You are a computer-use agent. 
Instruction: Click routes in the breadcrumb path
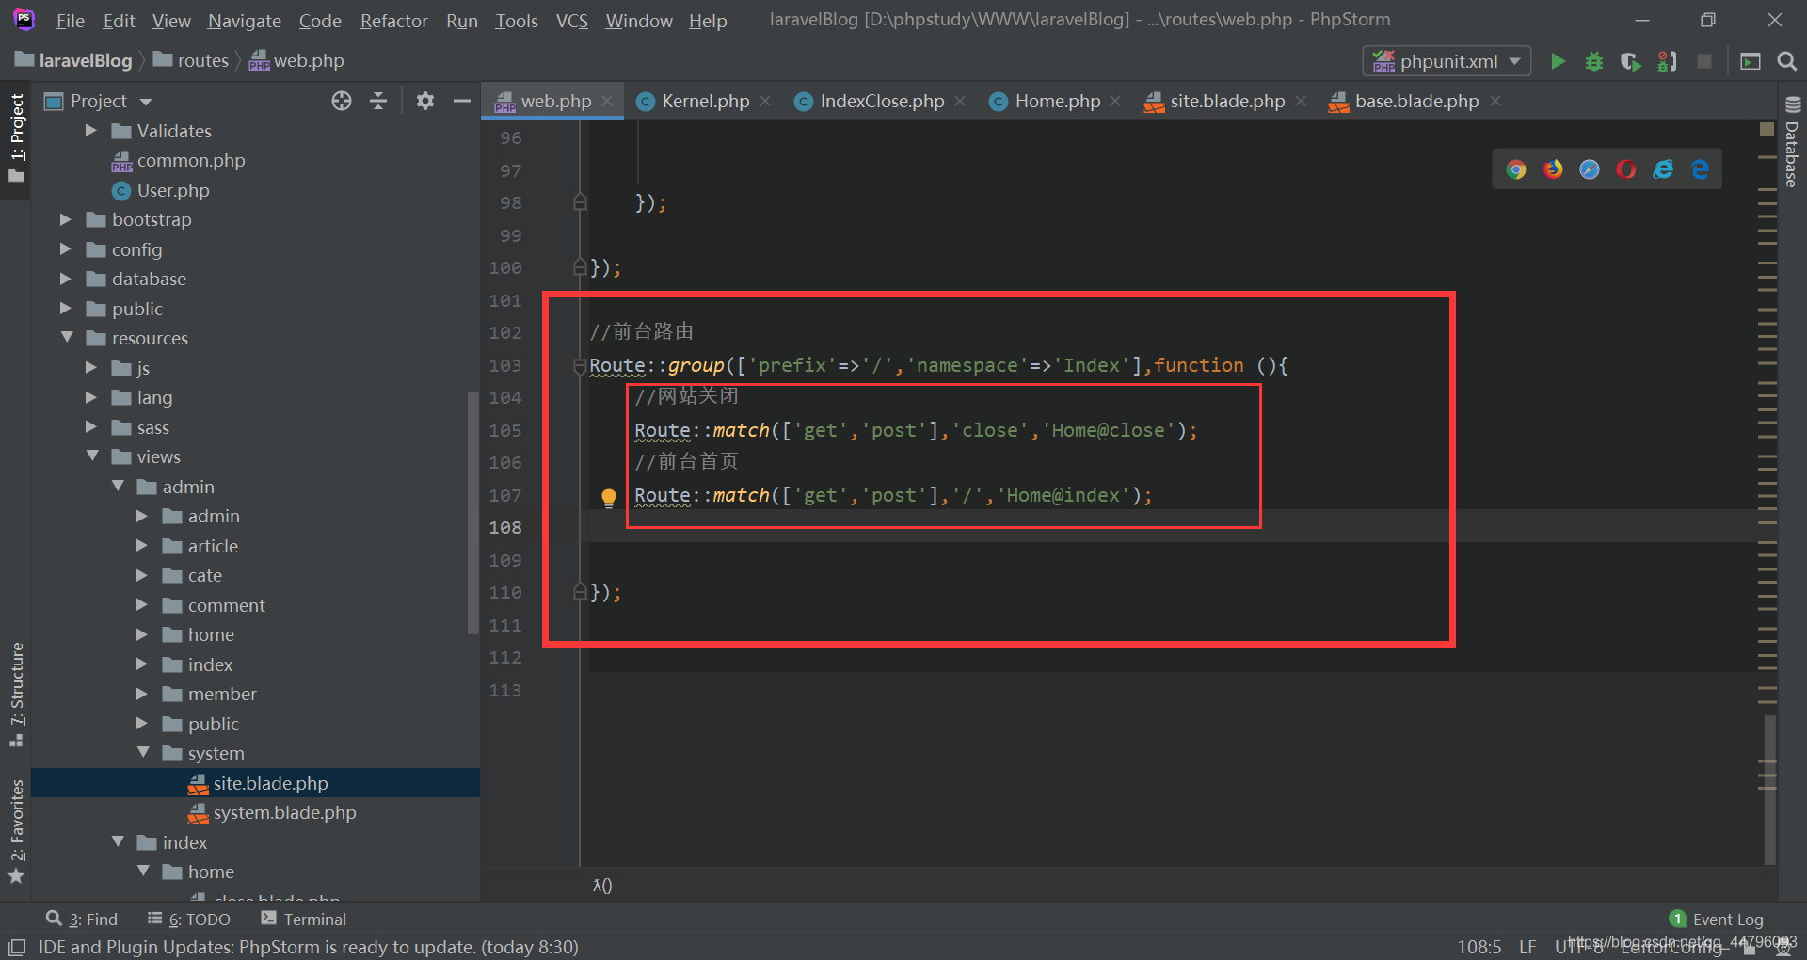pyautogui.click(x=192, y=61)
